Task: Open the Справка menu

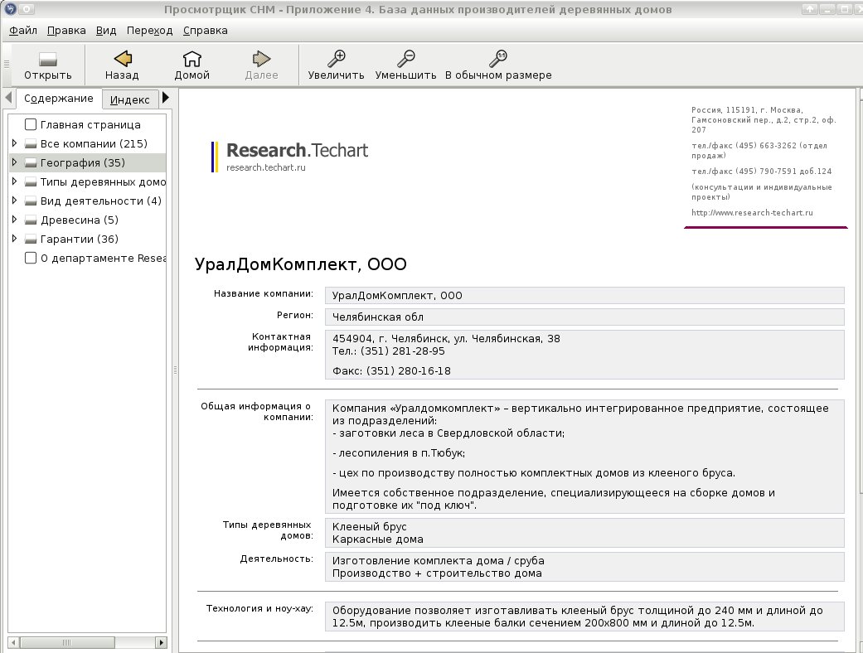Action: 206,31
